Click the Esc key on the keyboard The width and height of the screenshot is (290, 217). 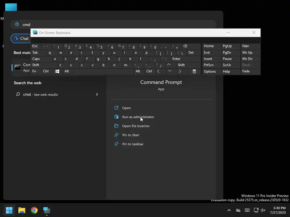pos(36,46)
